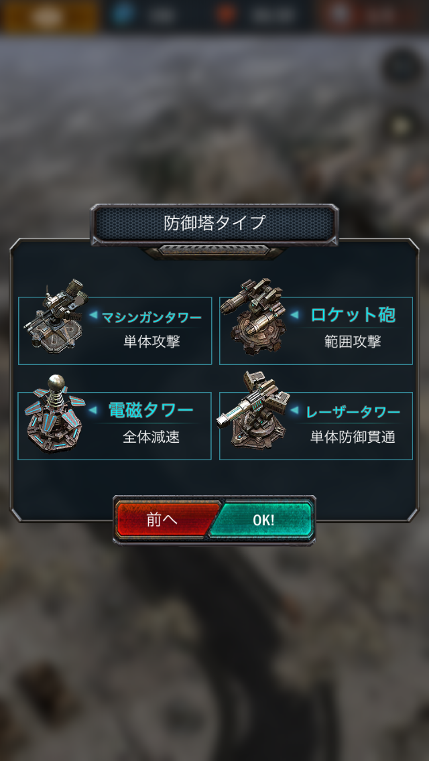Screen dimensions: 429x761
Task: Click the ロケット砲 title text
Action: point(353,316)
